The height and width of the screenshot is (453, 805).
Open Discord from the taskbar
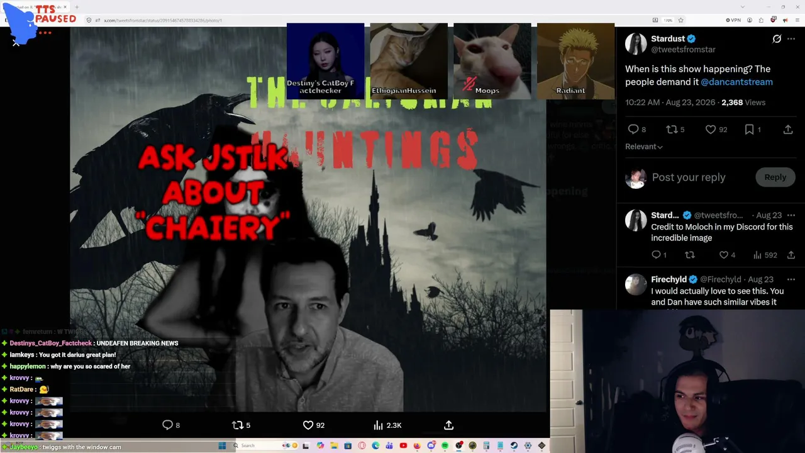click(431, 445)
